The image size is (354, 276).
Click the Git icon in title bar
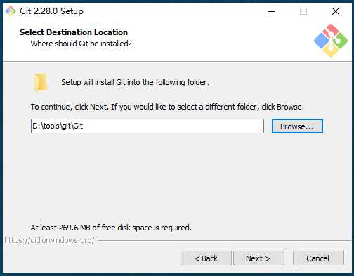(11, 11)
